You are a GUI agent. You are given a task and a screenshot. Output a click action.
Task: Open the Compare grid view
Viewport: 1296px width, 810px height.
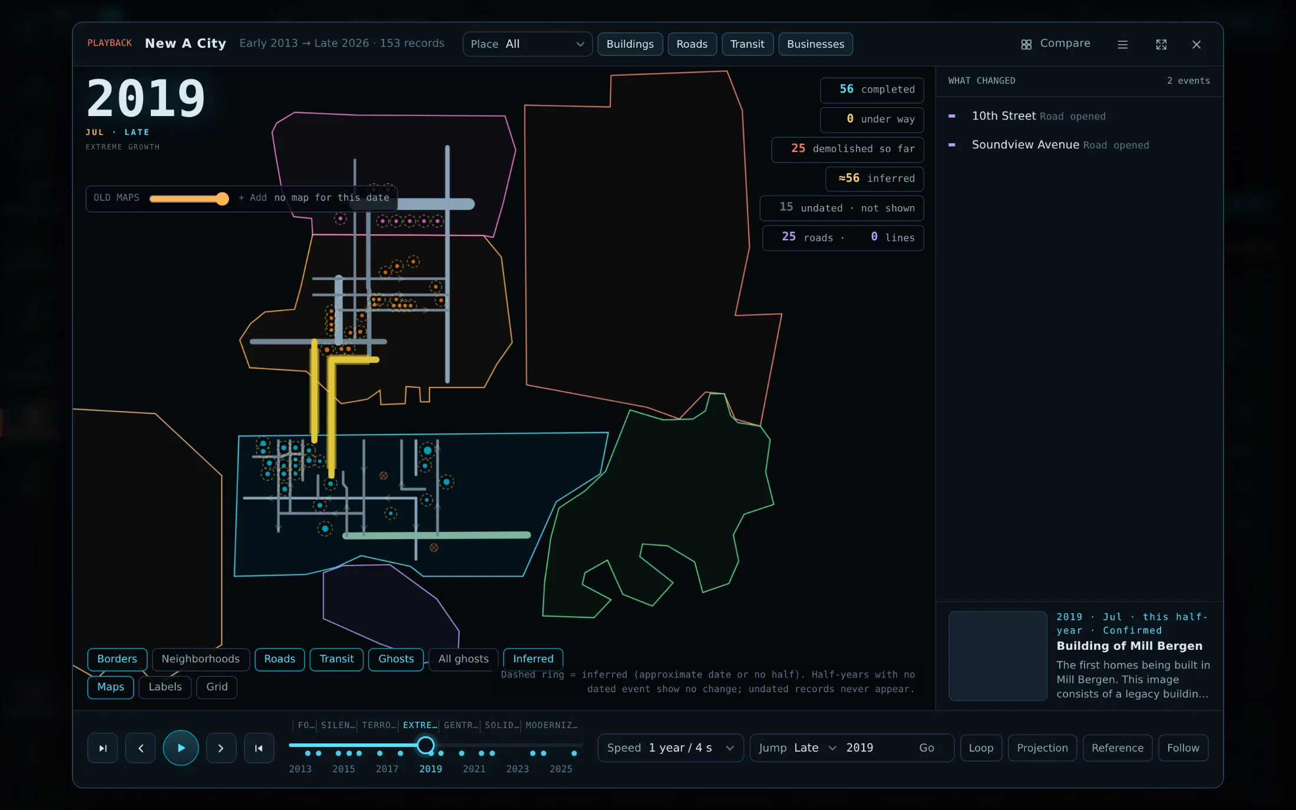1056,44
